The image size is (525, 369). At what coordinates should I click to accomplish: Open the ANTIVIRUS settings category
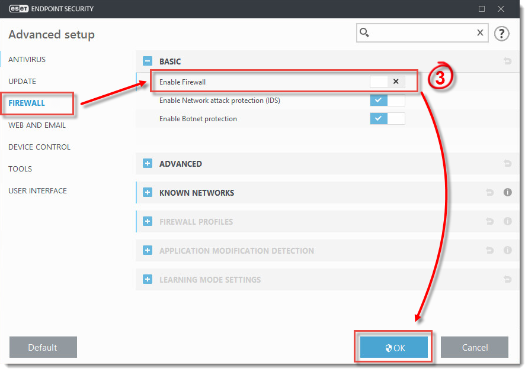(27, 60)
